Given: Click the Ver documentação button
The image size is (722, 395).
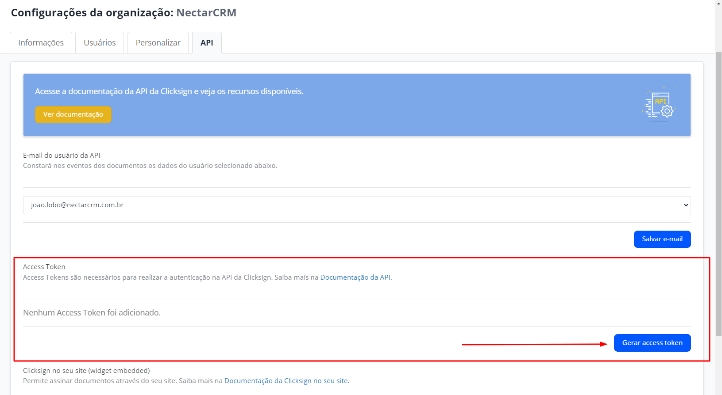Looking at the screenshot, I should 73,114.
